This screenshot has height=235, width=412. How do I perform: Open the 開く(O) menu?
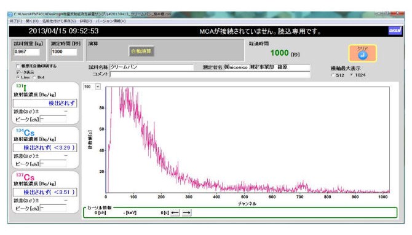(32, 21)
